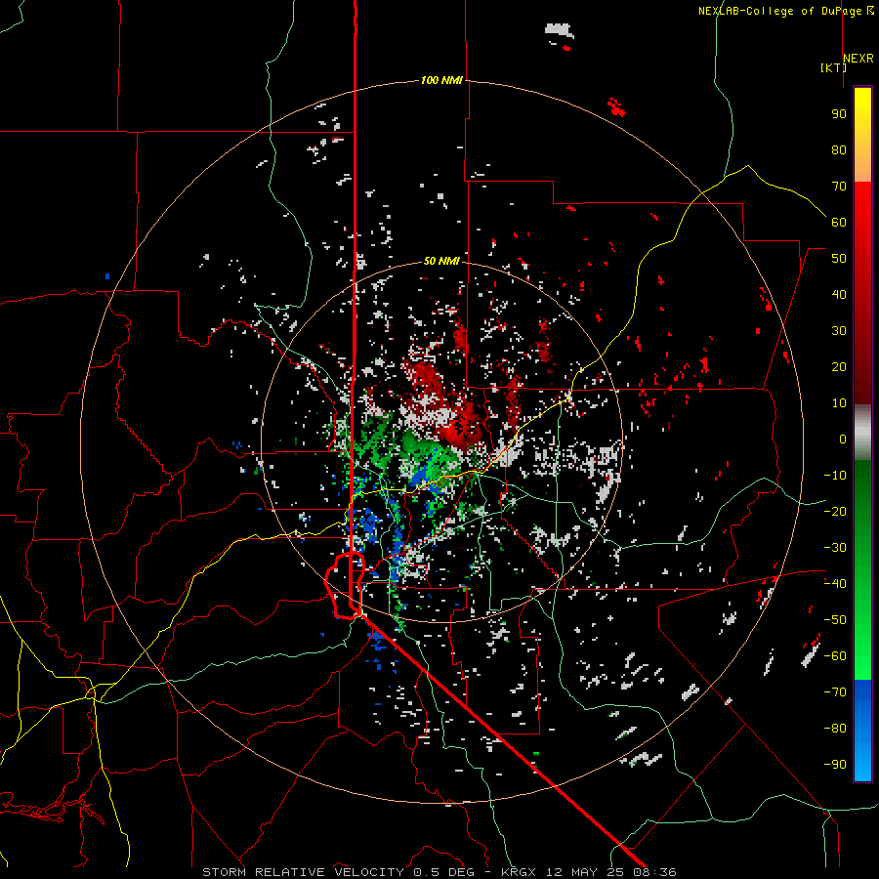The width and height of the screenshot is (879, 879).
Task: Click the NEXR label near the top right
Action: 858,59
